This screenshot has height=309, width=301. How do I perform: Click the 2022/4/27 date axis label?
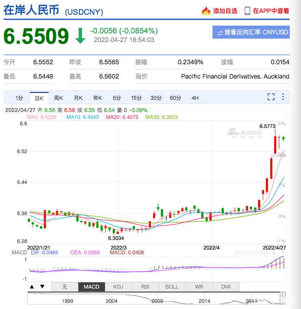(x=275, y=247)
